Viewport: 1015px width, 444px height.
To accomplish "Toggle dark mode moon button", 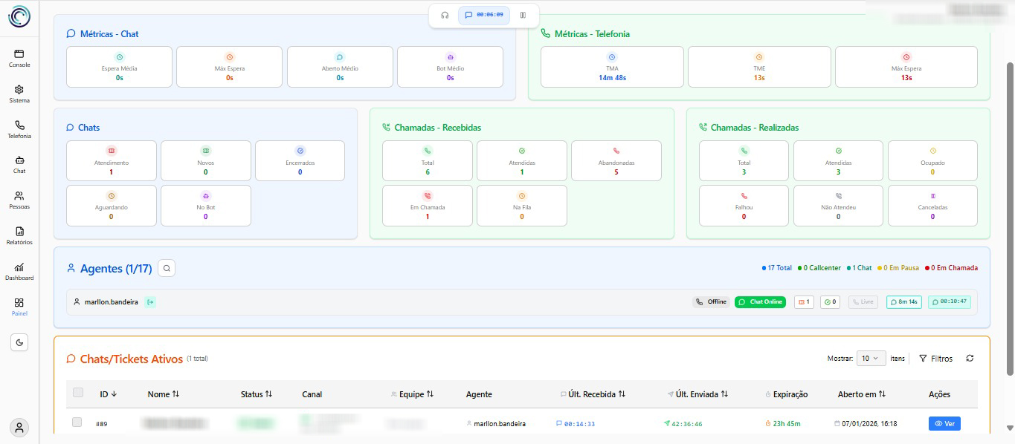I will click(19, 342).
